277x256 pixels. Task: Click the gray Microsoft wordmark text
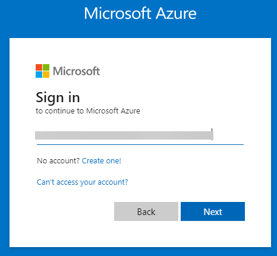tap(77, 71)
